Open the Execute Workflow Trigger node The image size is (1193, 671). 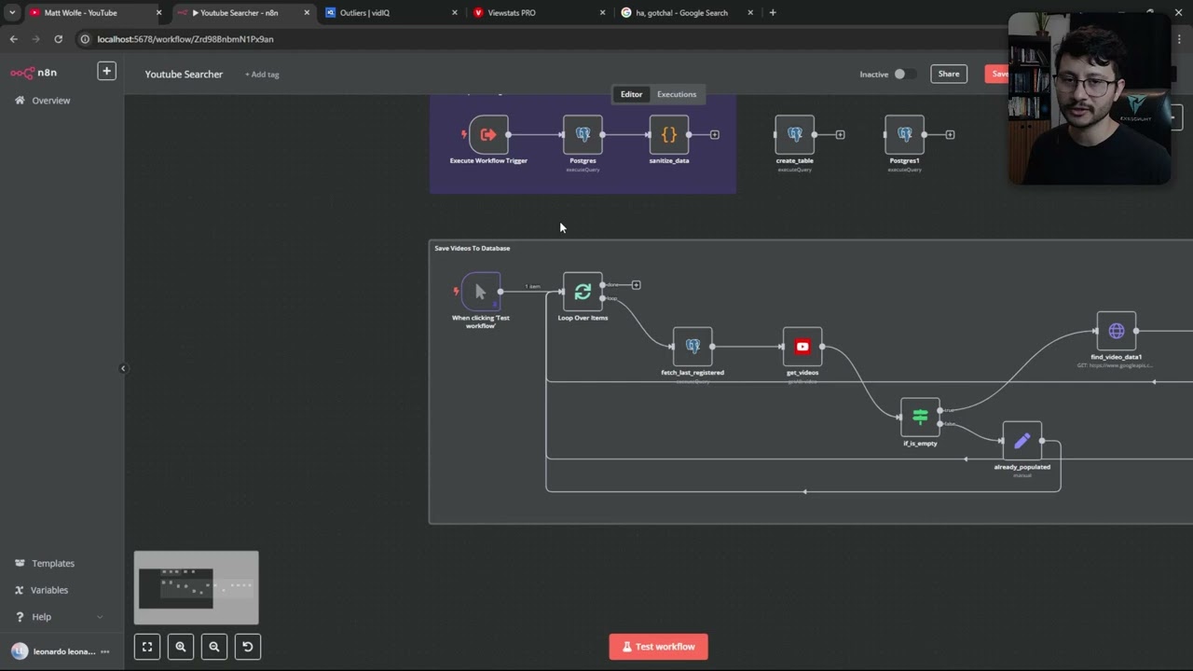click(488, 134)
